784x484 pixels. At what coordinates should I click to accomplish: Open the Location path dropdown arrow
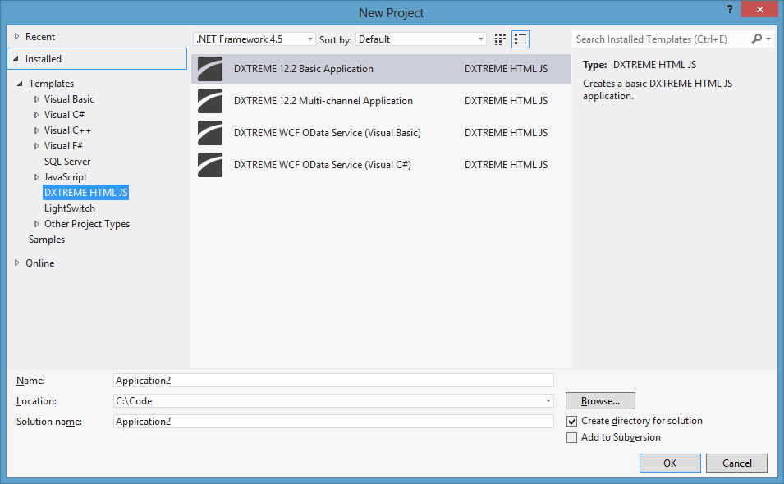548,400
